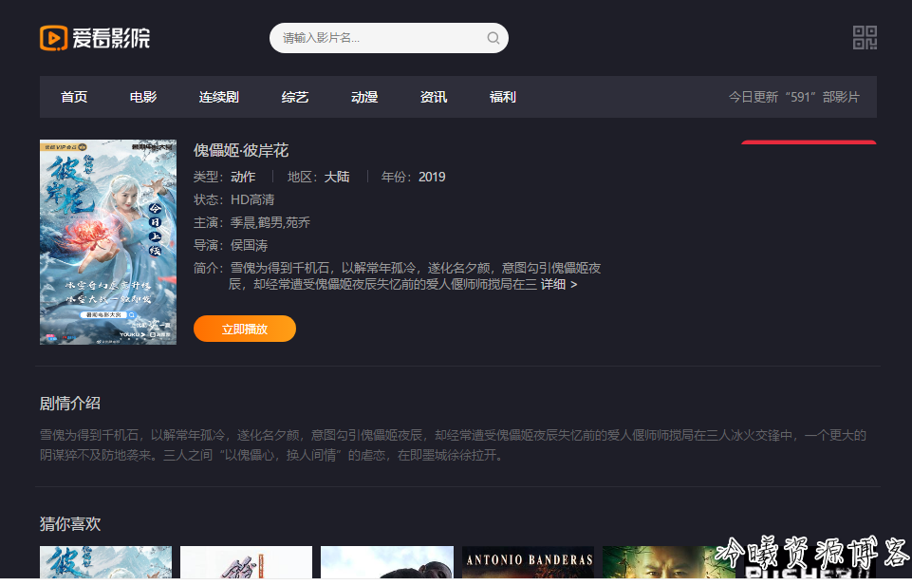Click the search magnifier icon
The width and height of the screenshot is (912, 585).
tap(493, 38)
